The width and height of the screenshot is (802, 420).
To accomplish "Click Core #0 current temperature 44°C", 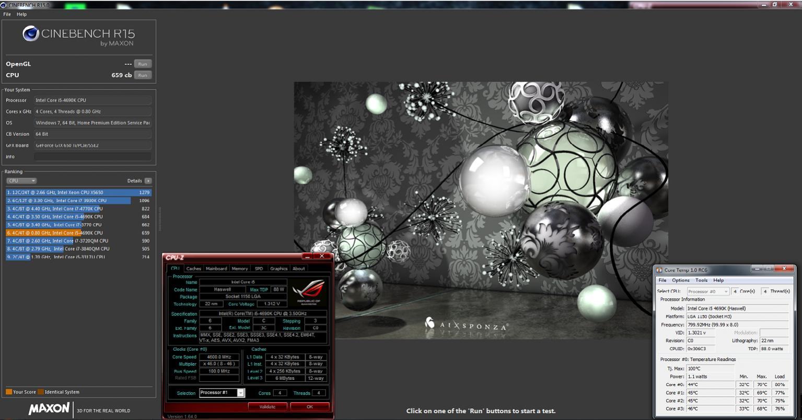I will coord(711,384).
